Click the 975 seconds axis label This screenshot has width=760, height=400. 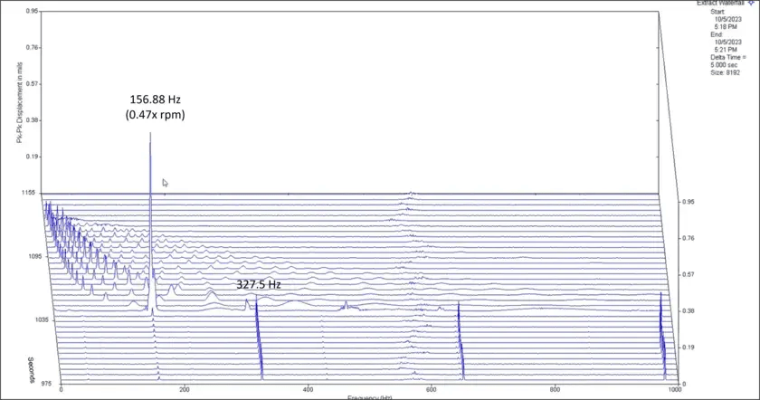tap(46, 384)
